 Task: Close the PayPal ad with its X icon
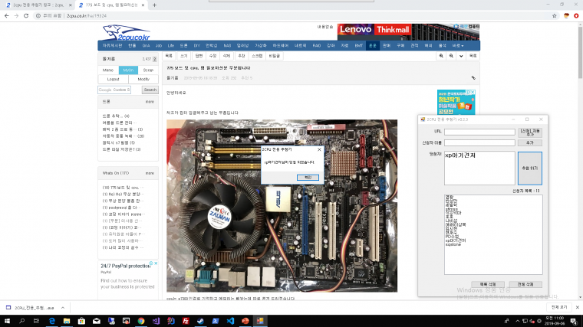tap(156, 263)
